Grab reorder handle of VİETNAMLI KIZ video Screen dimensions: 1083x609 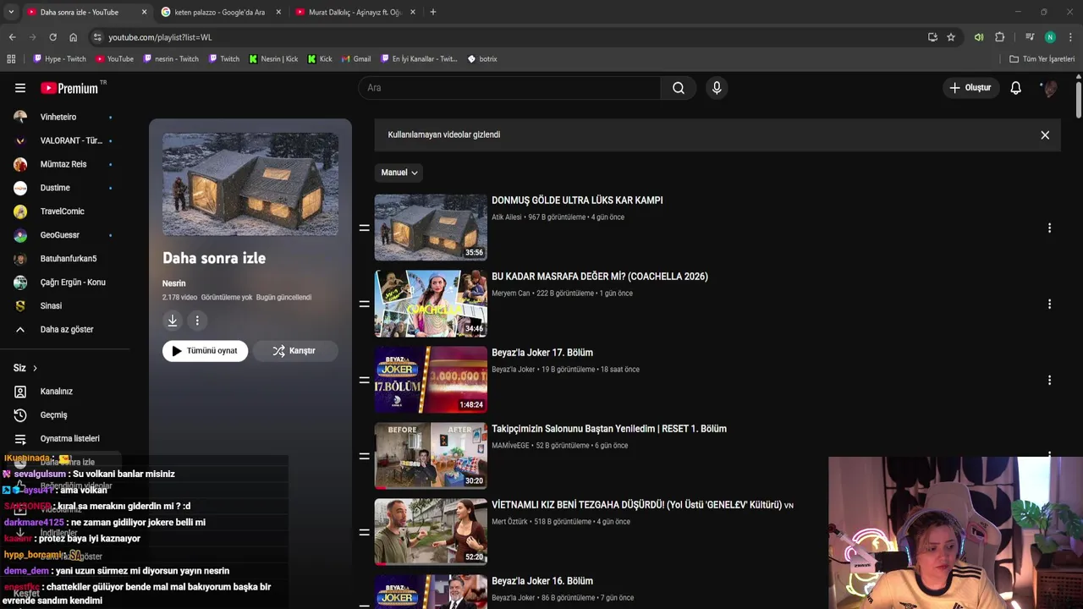coord(365,532)
